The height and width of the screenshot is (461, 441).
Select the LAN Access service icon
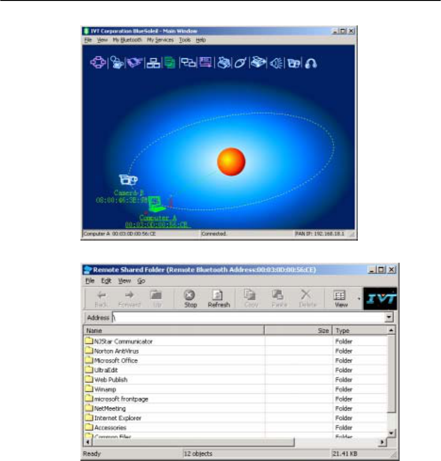click(x=153, y=63)
